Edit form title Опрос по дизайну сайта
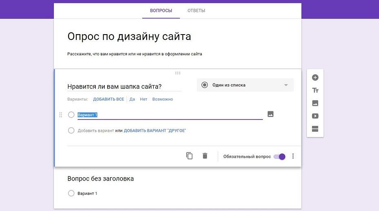The width and height of the screenshot is (379, 211). (x=129, y=37)
